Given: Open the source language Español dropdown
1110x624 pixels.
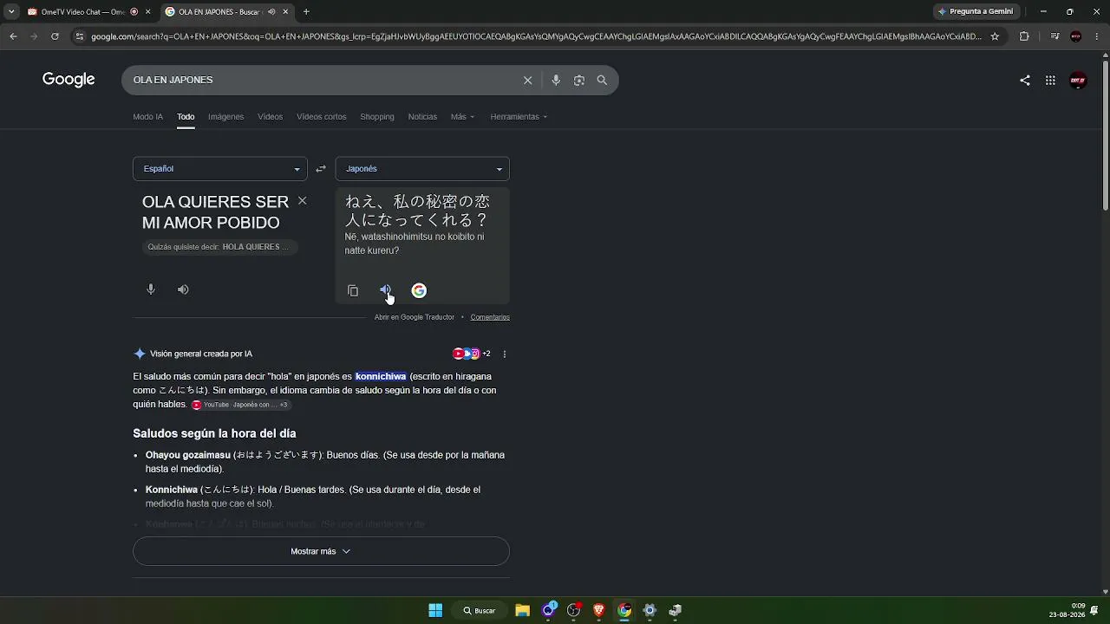Looking at the screenshot, I should pyautogui.click(x=220, y=169).
